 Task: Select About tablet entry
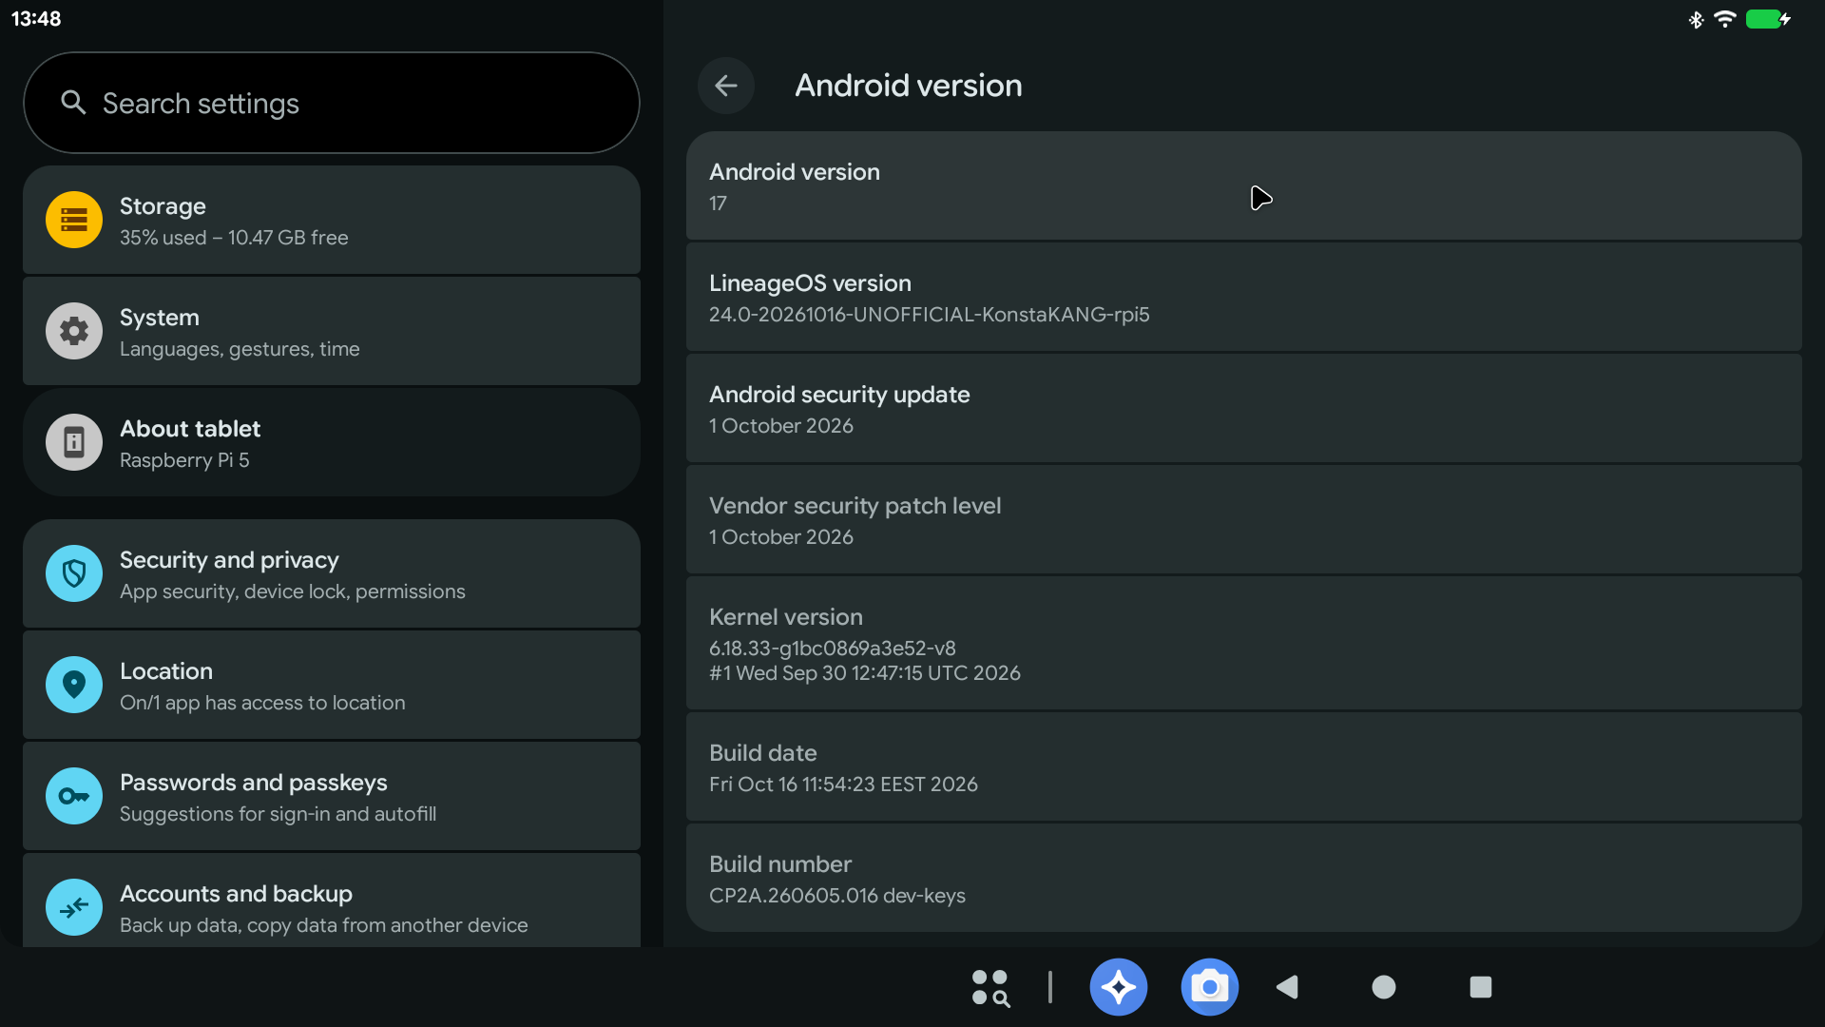click(x=332, y=442)
